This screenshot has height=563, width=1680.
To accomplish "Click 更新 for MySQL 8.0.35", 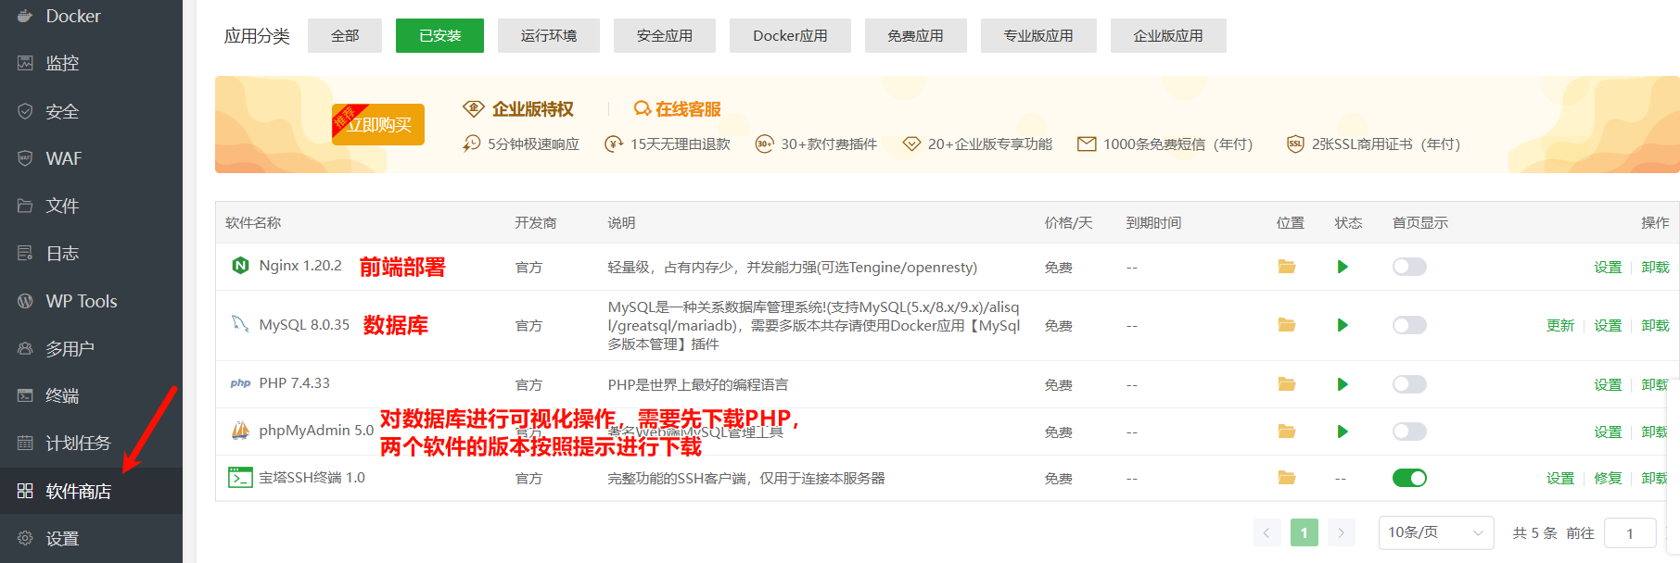I will (x=1560, y=325).
